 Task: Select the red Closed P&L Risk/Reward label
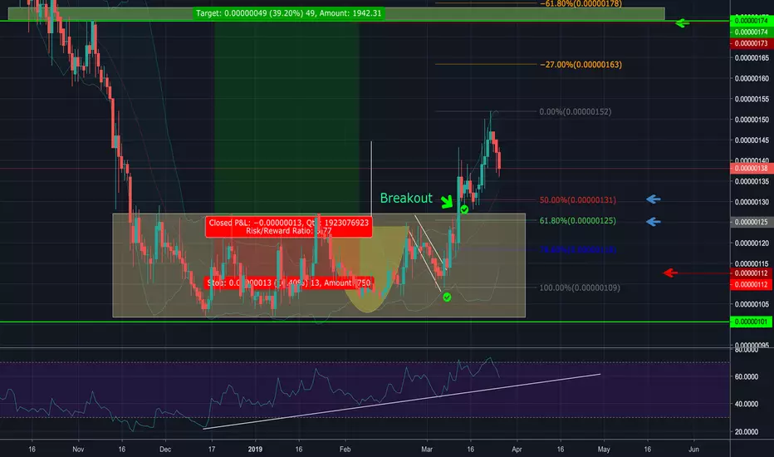coord(289,227)
